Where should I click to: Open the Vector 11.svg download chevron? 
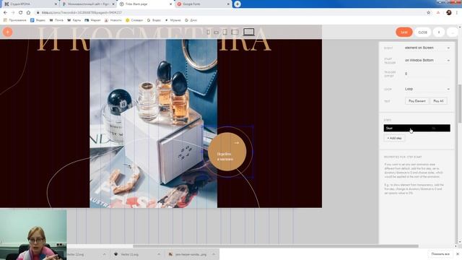click(159, 254)
